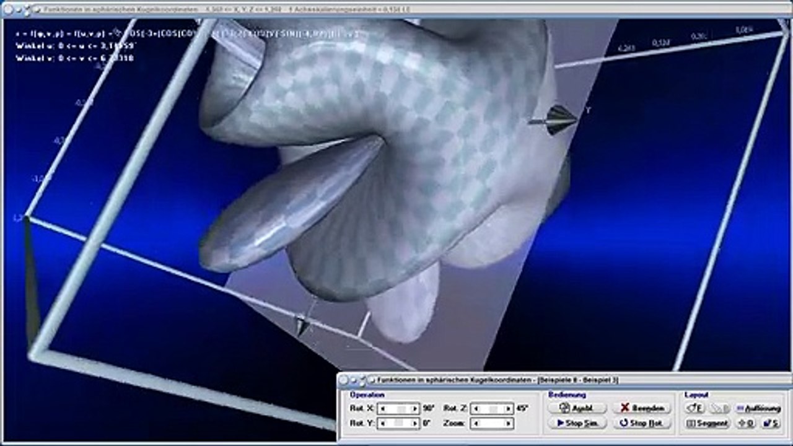Screen dimensions: 793x446
Task: Increase Rot. Z with its right arrow
Action: (509, 409)
